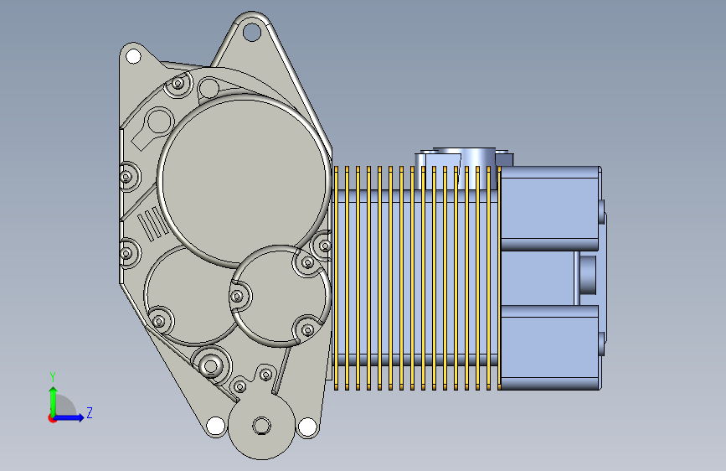Click the green Y axis arrow of the triad
Viewport: 726px width, 471px height.
coord(54,400)
